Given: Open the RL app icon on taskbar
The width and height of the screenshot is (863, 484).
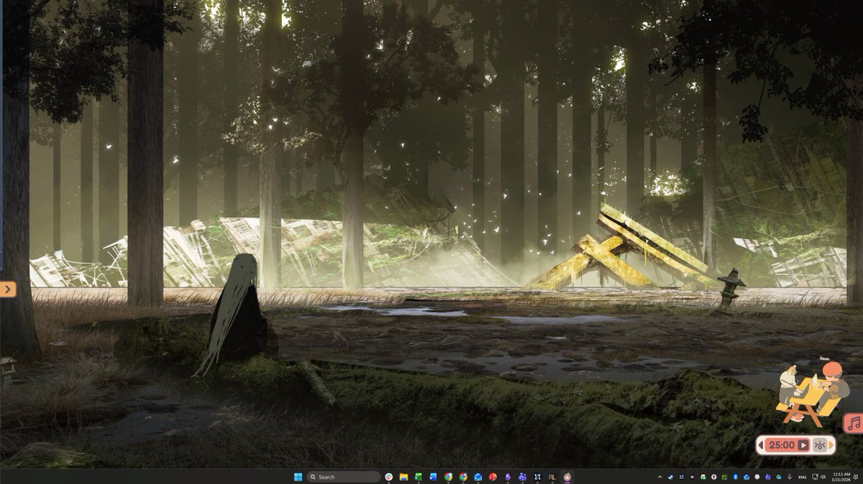Looking at the screenshot, I should click(x=552, y=477).
